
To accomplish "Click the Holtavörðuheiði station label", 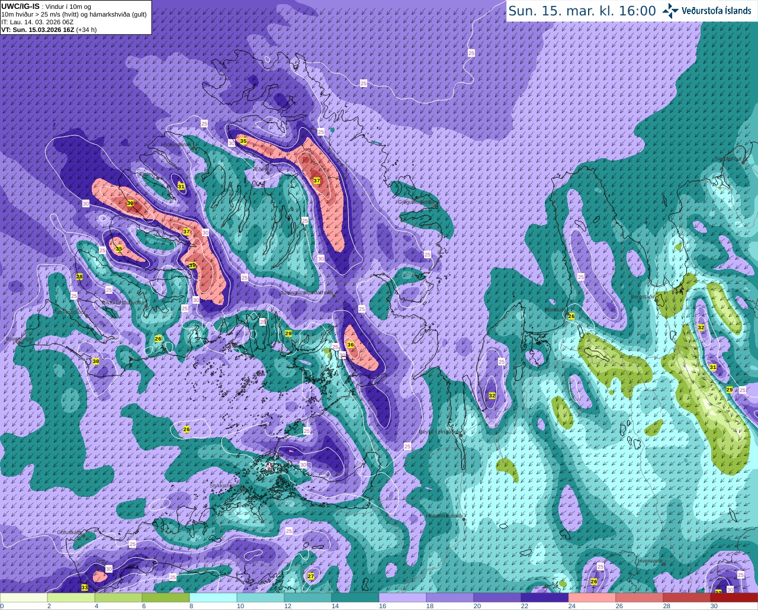I will tap(444, 516).
